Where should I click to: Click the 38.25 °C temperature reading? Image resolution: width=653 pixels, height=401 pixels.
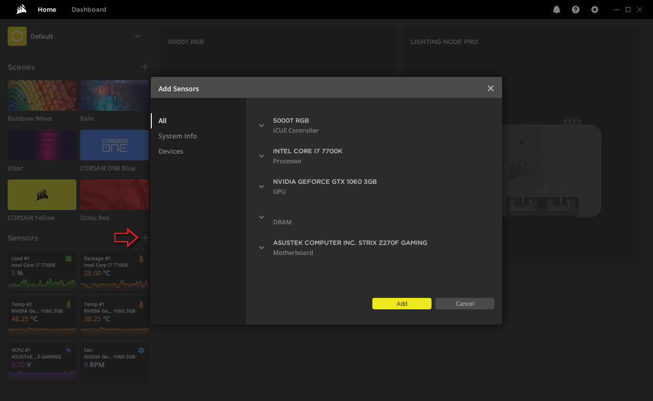97,319
